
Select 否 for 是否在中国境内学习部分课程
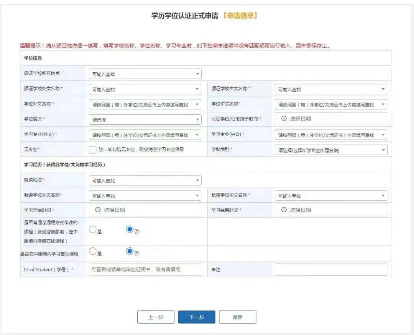point(130,252)
